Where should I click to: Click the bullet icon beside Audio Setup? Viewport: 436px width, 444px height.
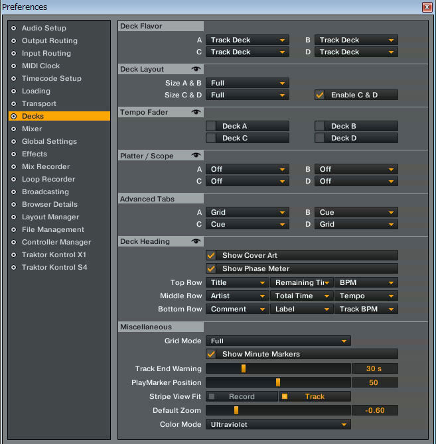click(x=14, y=28)
